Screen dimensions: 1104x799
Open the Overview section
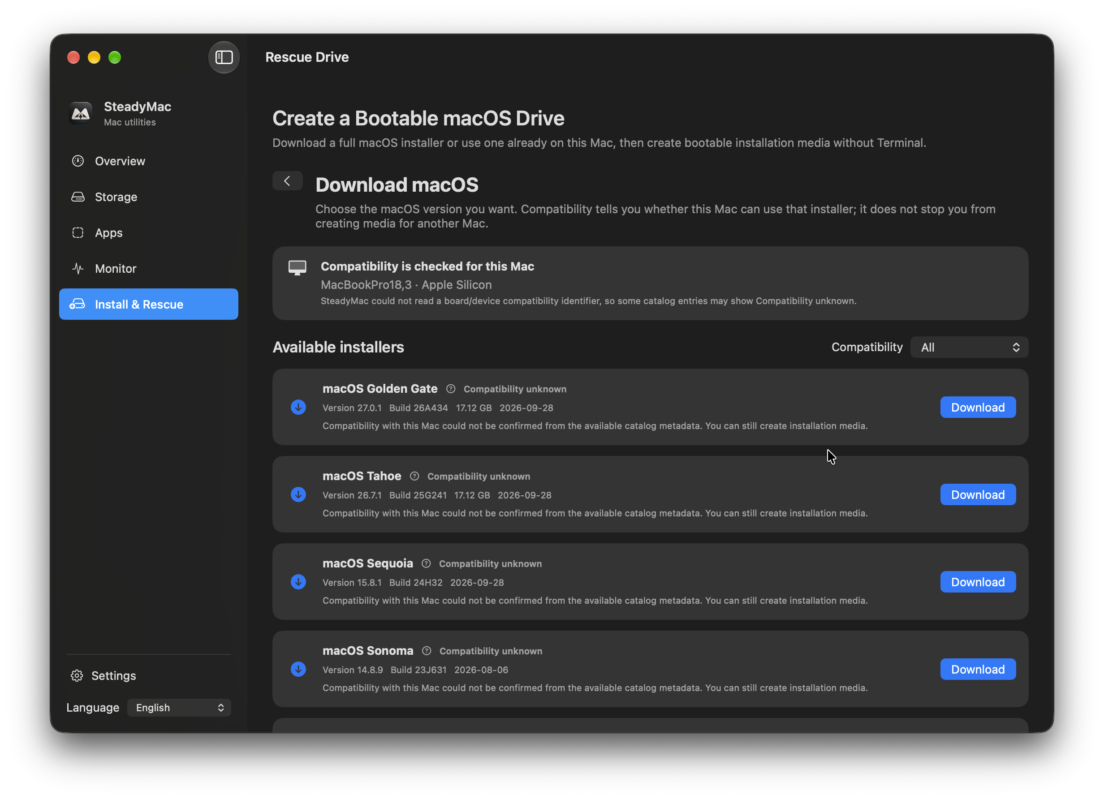148,161
